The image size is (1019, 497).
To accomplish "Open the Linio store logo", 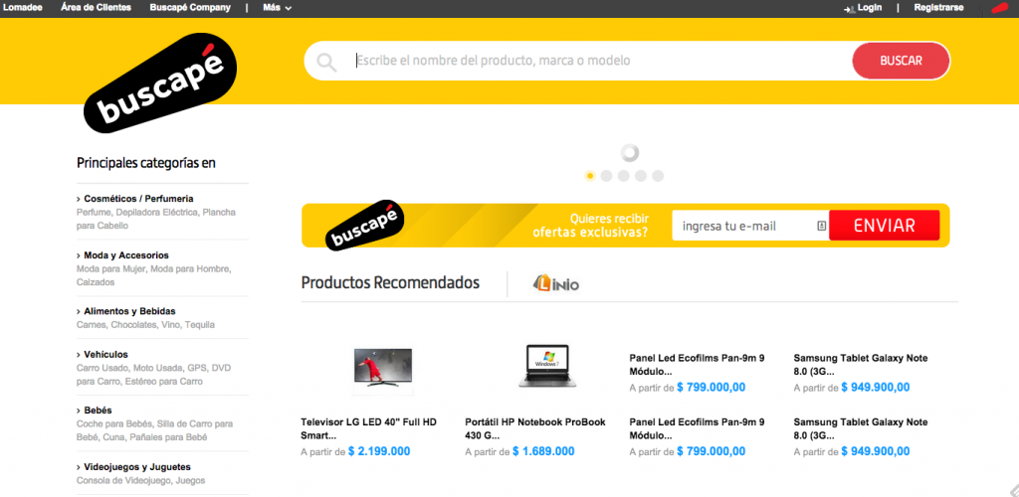I will click(555, 283).
